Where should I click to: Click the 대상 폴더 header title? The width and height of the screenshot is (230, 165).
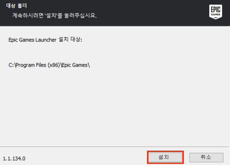coord(17,6)
